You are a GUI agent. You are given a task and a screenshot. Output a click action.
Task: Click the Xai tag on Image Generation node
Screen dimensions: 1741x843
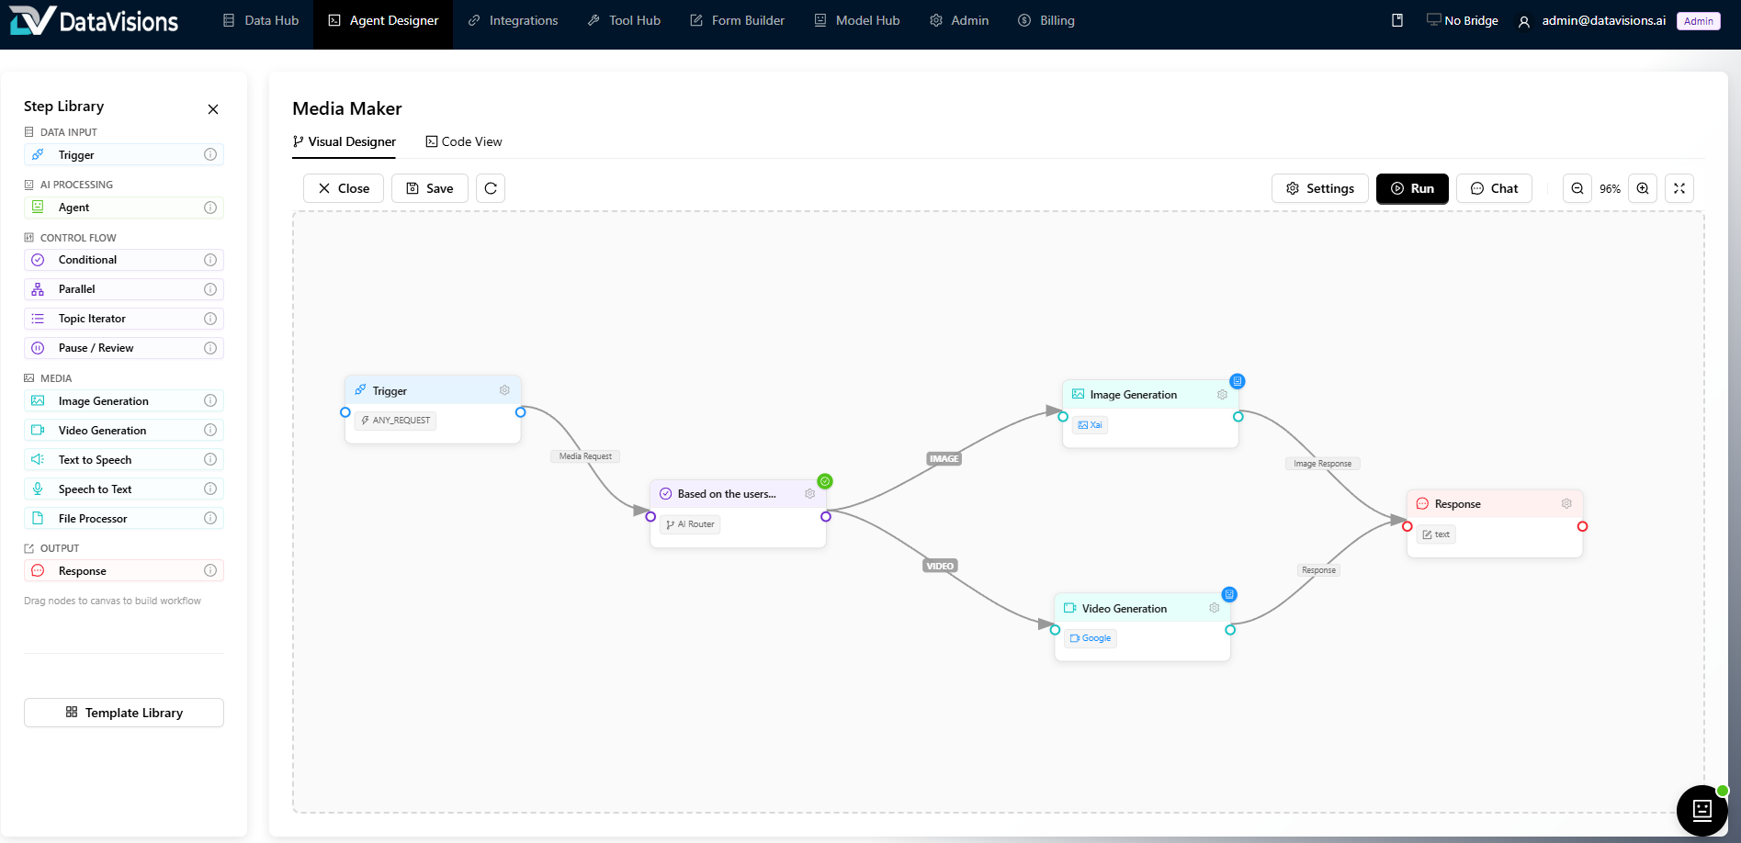[1090, 425]
